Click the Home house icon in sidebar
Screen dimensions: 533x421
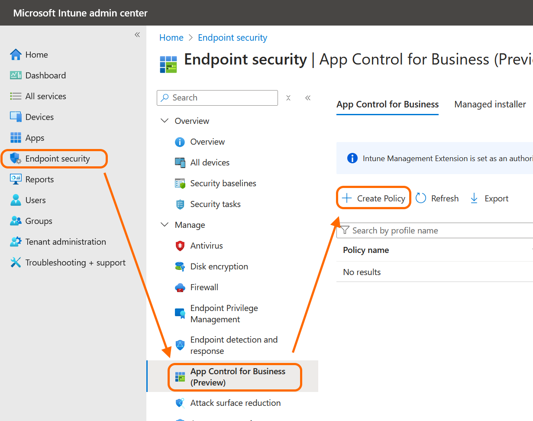[16, 55]
